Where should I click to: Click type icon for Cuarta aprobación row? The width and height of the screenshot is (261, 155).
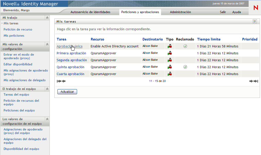pyautogui.click(x=170, y=74)
